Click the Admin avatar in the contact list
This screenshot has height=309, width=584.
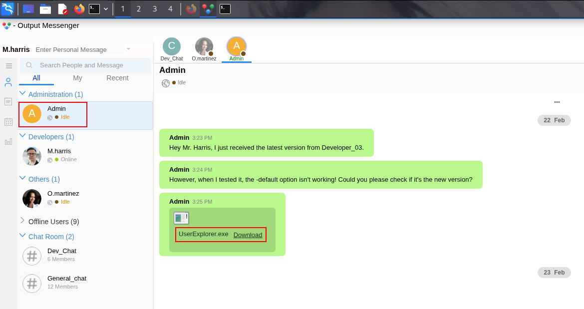32,113
